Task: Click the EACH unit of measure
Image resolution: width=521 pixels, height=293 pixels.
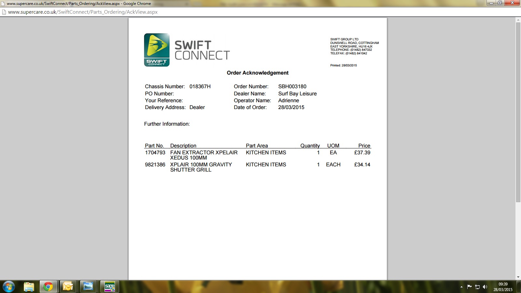Action: click(x=333, y=165)
